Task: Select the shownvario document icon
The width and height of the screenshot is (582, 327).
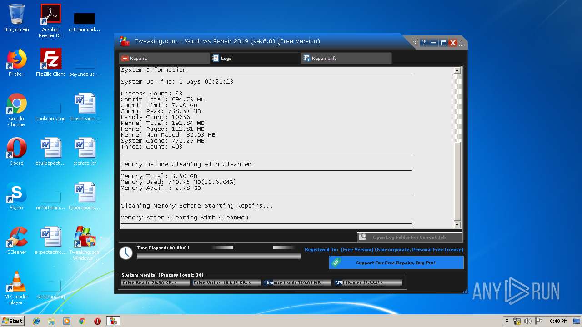Action: coord(85,107)
